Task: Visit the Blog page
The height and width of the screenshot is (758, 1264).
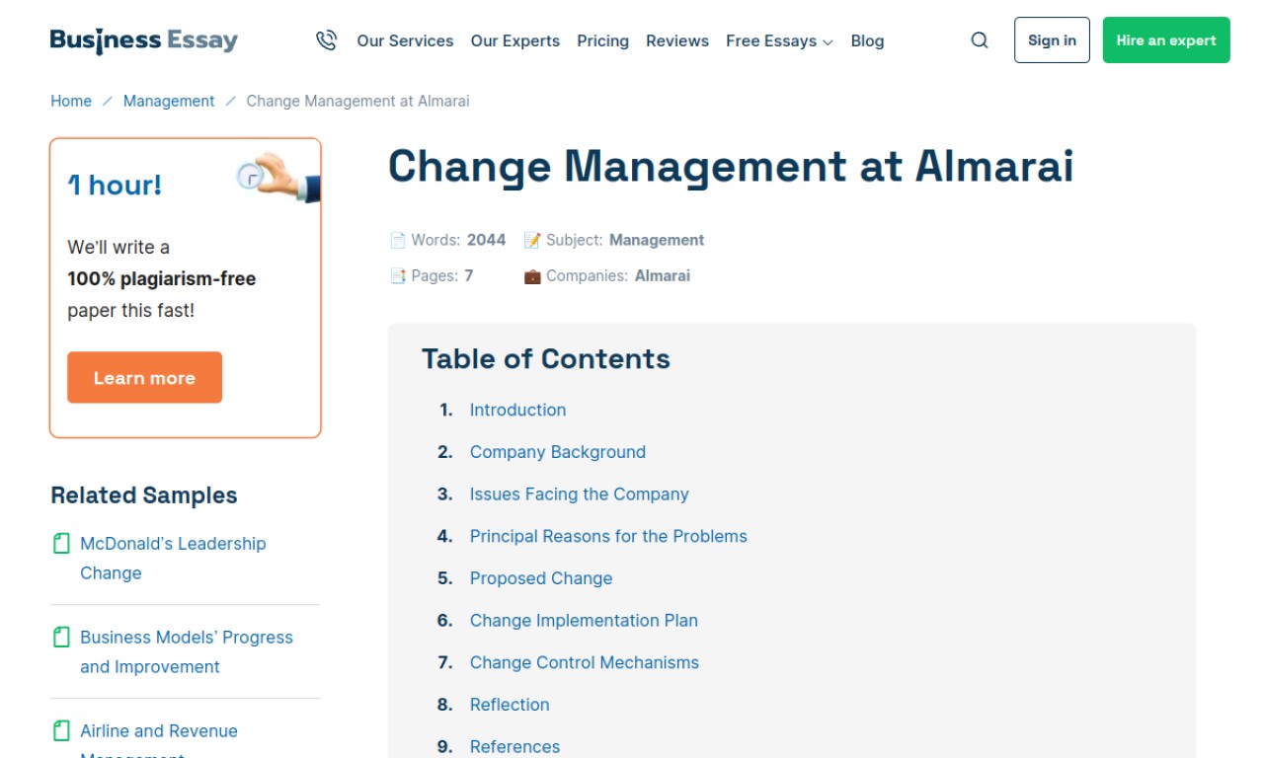Action: [867, 40]
